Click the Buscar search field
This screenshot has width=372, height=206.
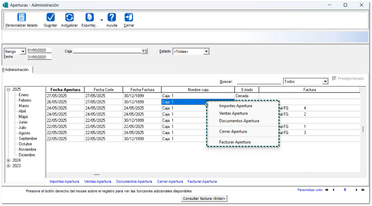coord(259,82)
